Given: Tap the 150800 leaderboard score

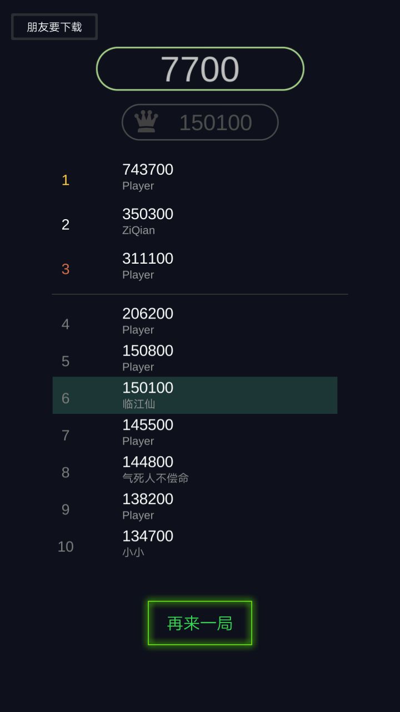Looking at the screenshot, I should (x=148, y=351).
